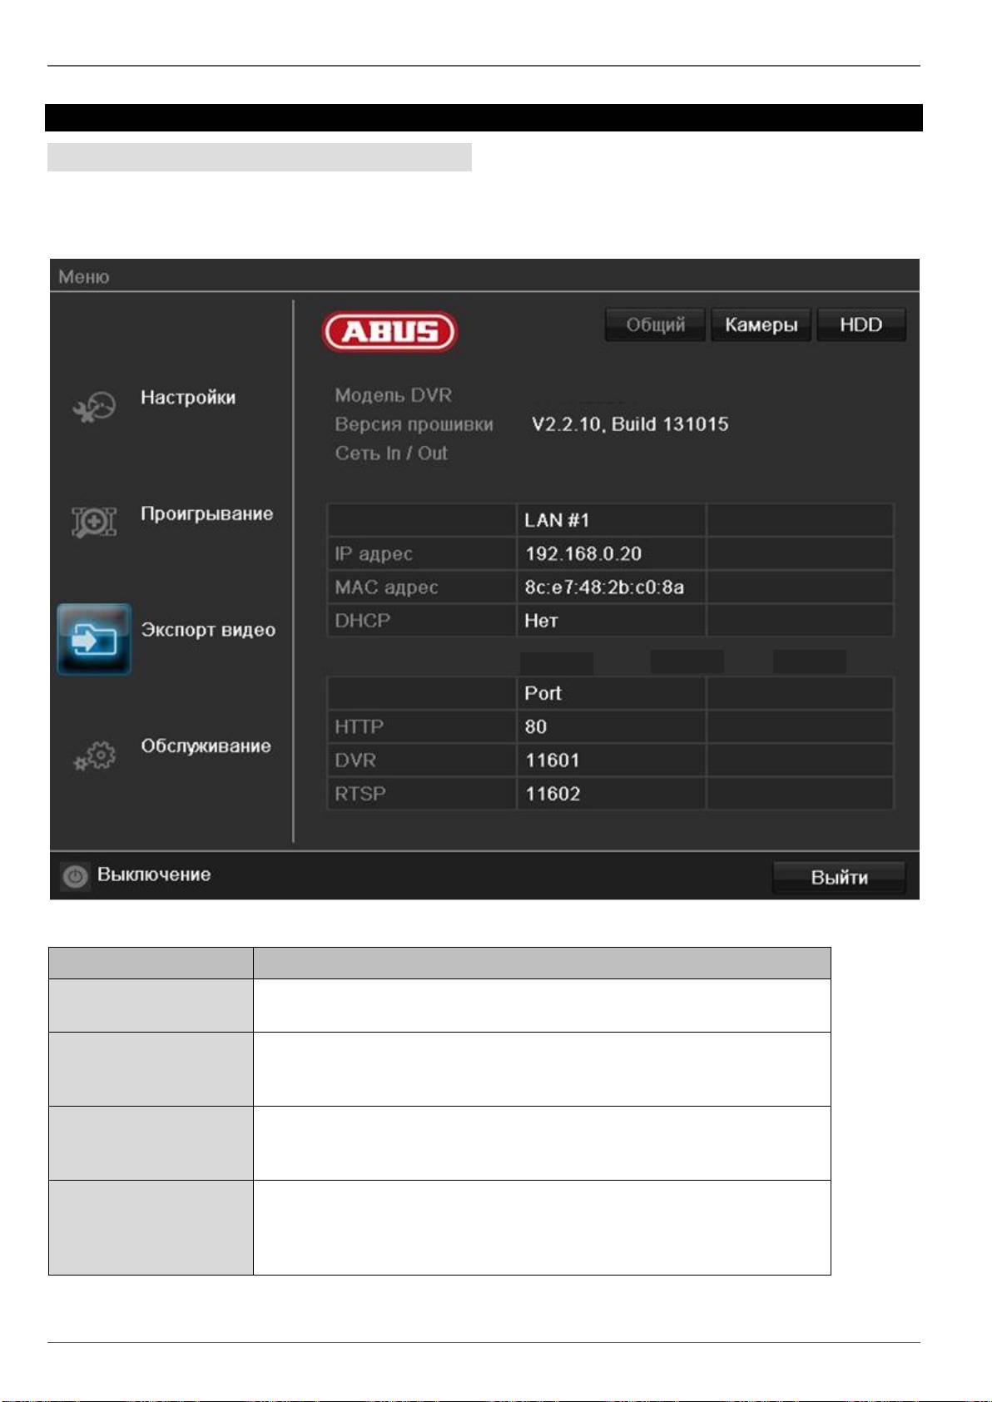The width and height of the screenshot is (992, 1402).
Task: Click the Playback film reel icon
Action: 94,522
